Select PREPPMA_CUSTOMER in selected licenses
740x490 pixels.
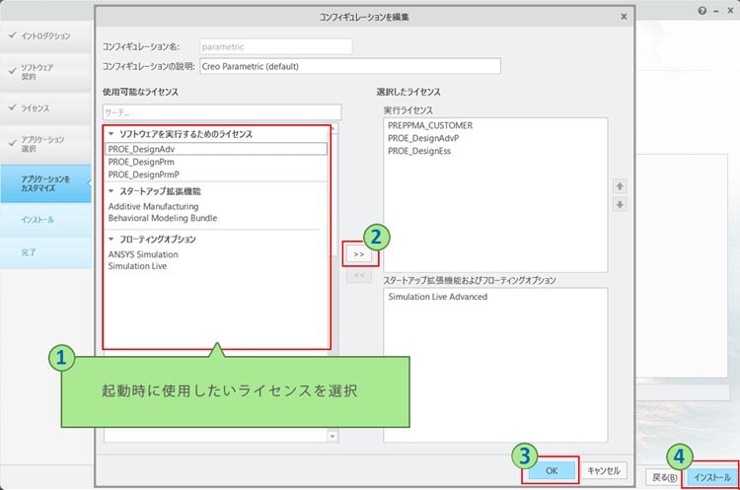(x=430, y=125)
